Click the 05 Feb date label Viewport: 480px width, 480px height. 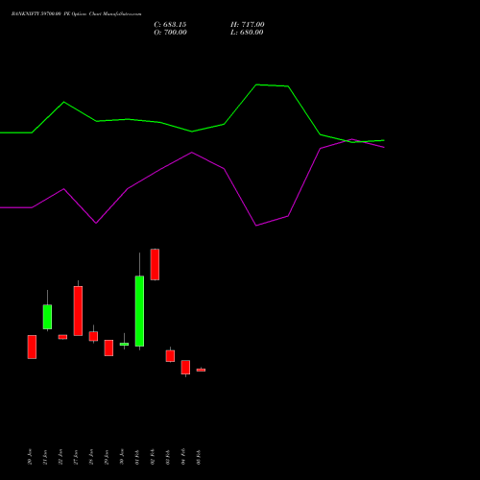[x=199, y=457]
